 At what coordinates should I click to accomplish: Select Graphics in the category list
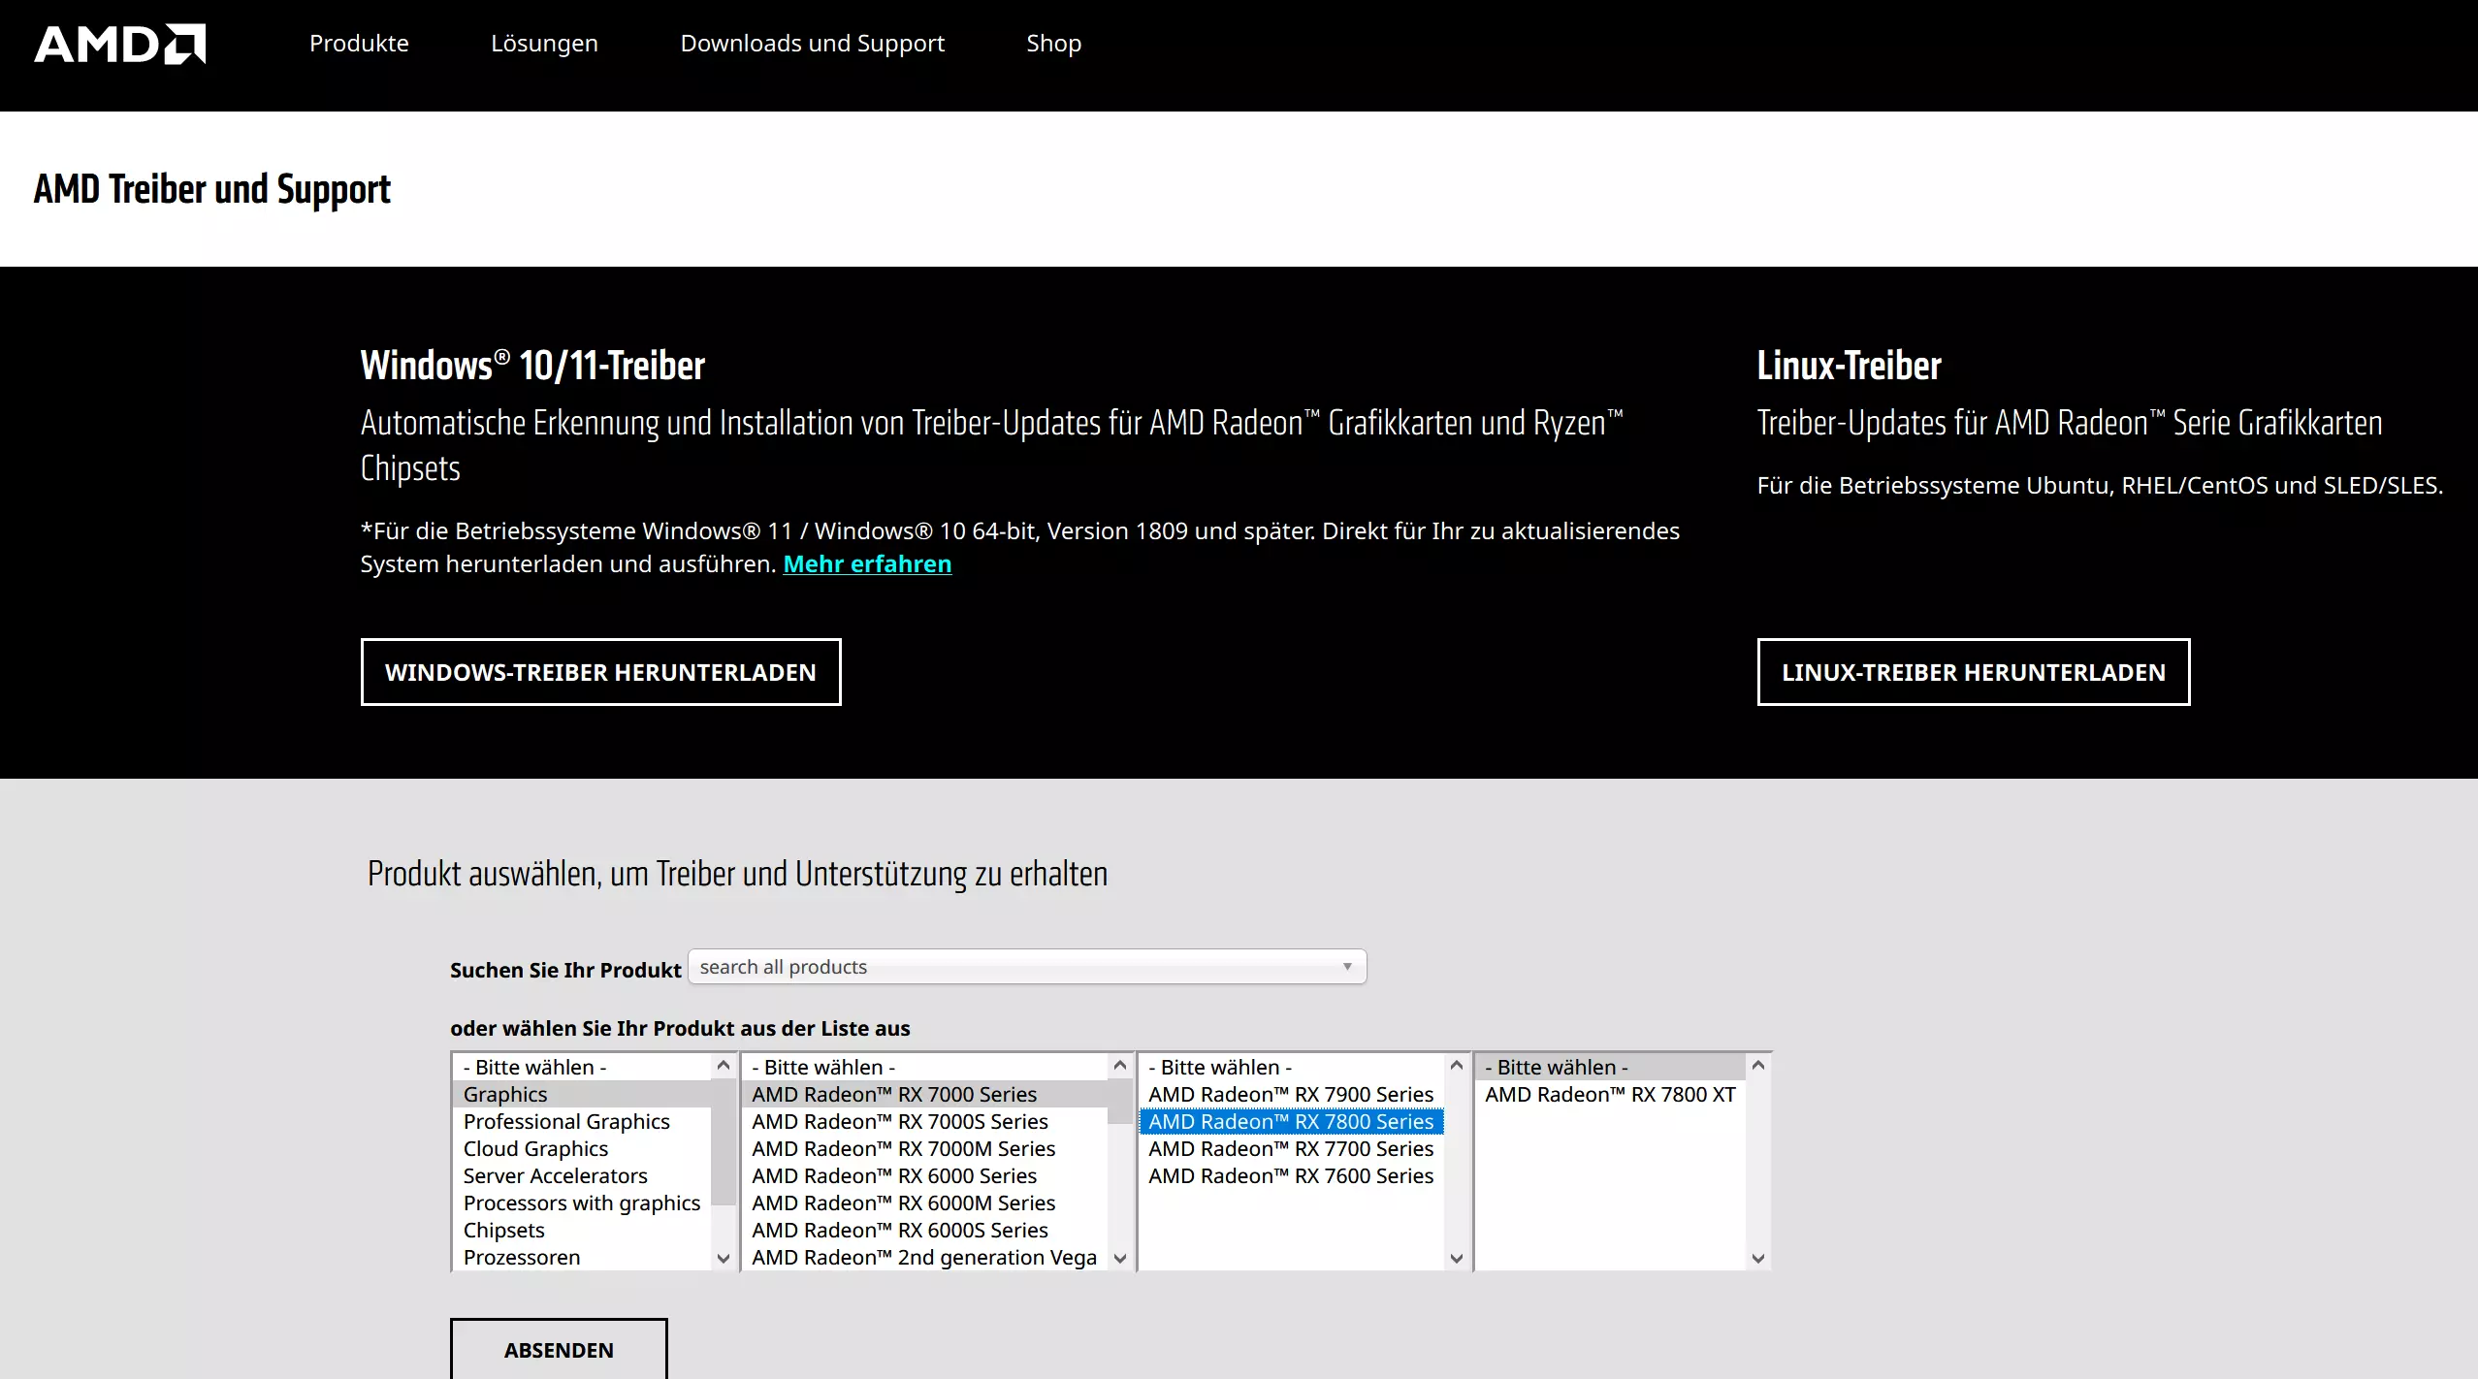pyautogui.click(x=582, y=1094)
